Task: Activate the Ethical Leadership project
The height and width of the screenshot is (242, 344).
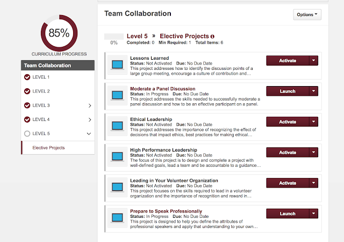Action: pos(288,122)
